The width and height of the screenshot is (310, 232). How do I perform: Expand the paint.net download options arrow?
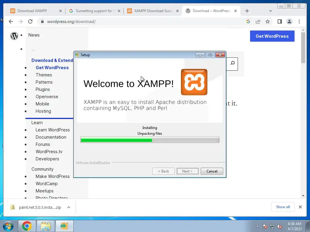pos(69,207)
